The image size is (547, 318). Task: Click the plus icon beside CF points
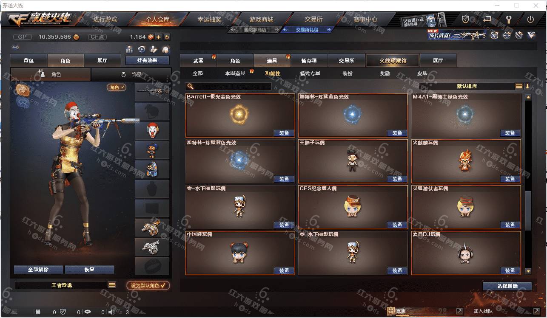point(158,37)
